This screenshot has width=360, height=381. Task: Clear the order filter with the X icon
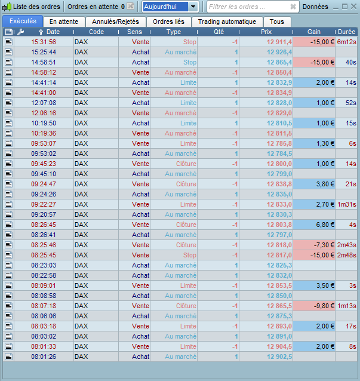coord(293,7)
